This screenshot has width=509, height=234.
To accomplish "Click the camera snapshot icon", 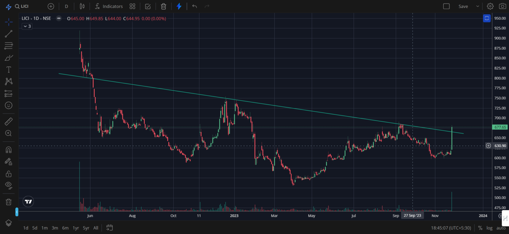I will pos(502,6).
